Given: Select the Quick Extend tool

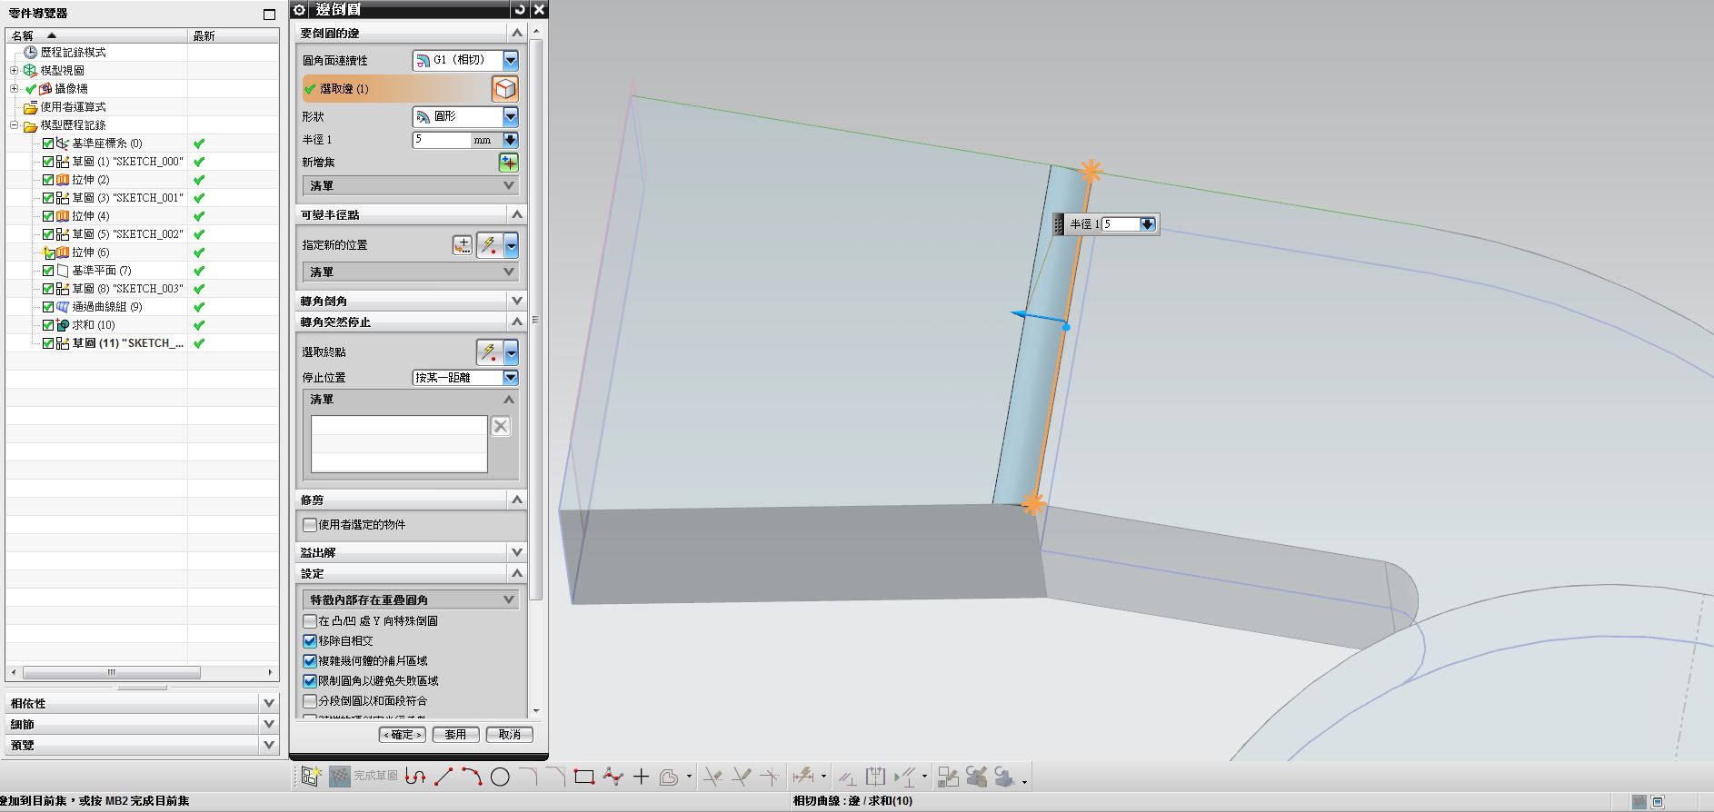Looking at the screenshot, I should [742, 777].
